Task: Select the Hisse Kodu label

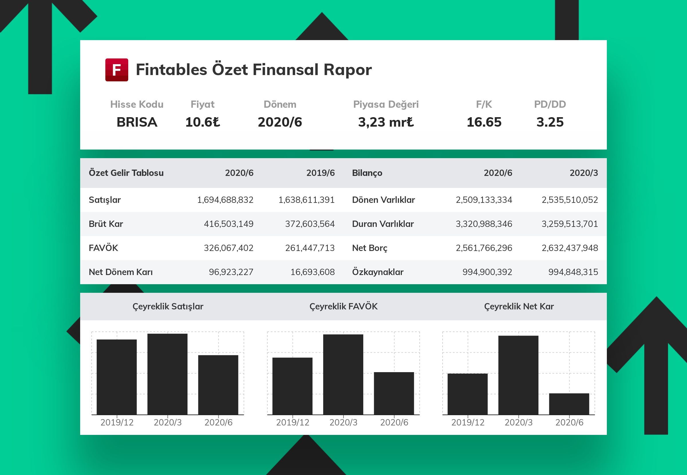Action: [137, 104]
